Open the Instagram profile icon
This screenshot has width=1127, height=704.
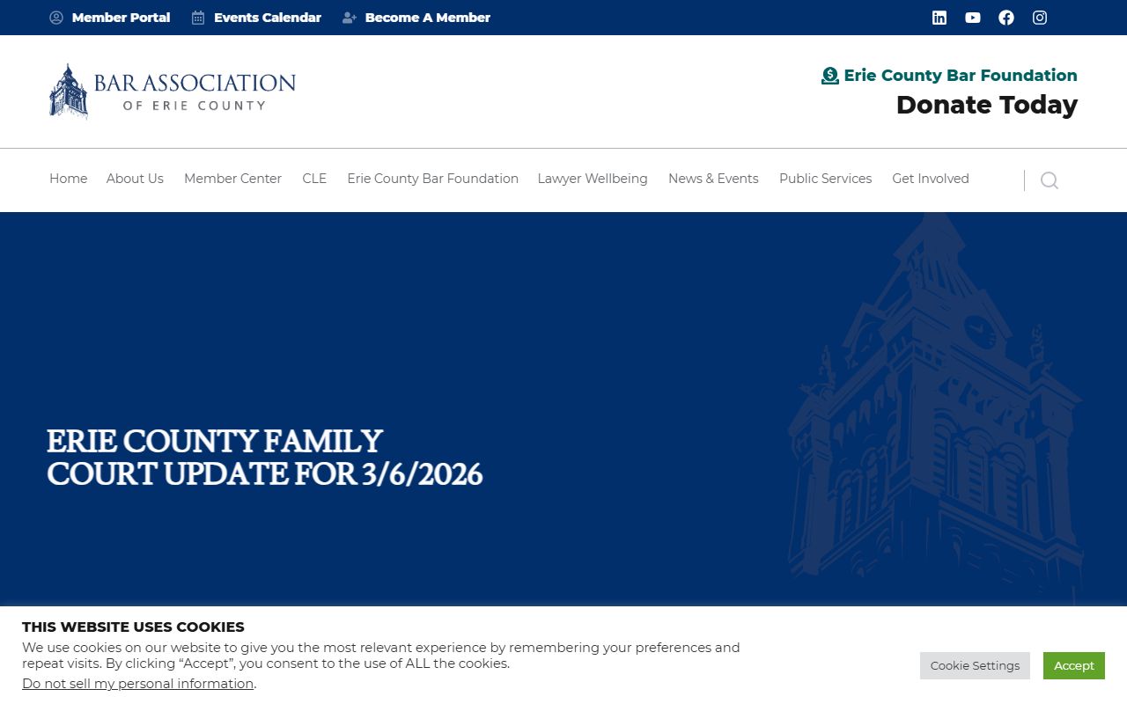[1040, 18]
